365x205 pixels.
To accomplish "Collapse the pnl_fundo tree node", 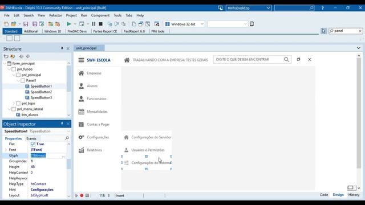I will coord(9,69).
